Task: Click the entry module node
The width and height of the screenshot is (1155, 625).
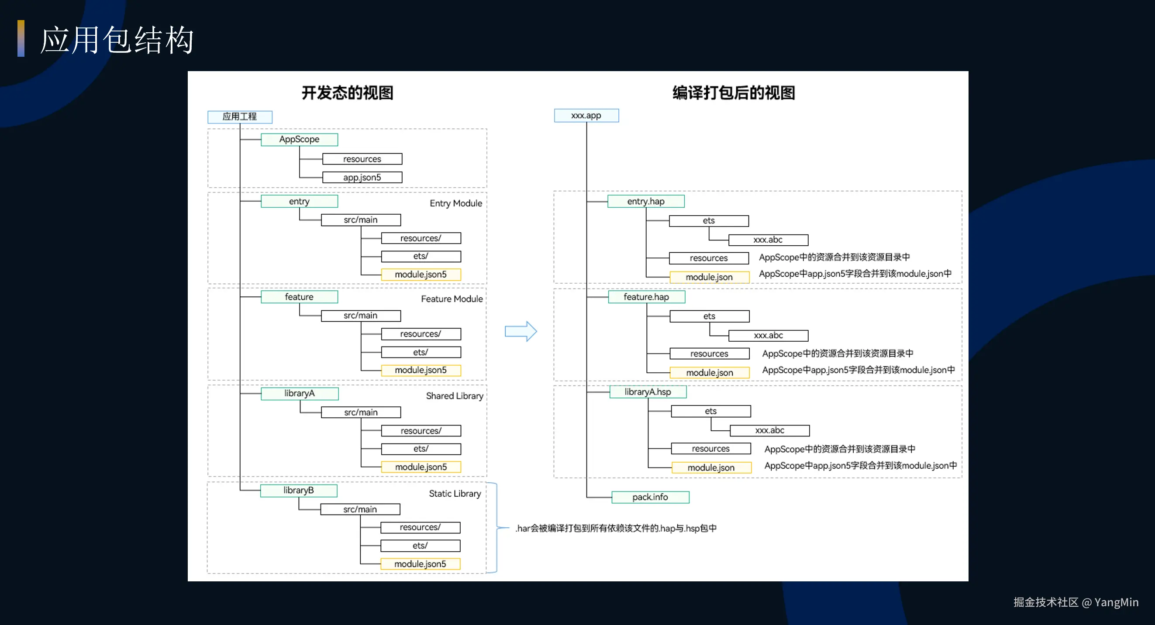Action: click(299, 202)
